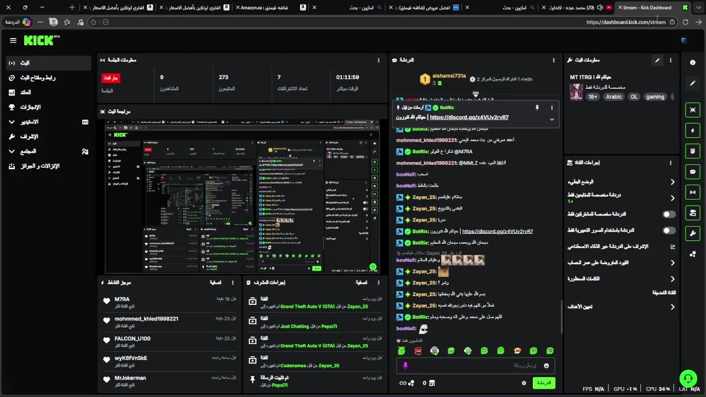This screenshot has width=706, height=397.
Task: Open the hamburger menu beside KICK logo
Action: point(13,40)
